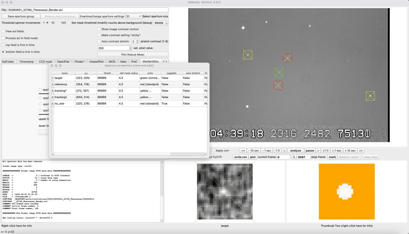
Task: Open the CCD tools tab
Action: pos(45,61)
